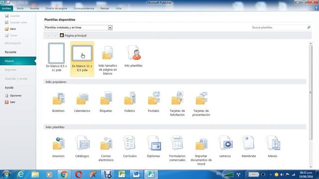Open the Catálogos templates
The width and height of the screenshot is (319, 179).
point(82,147)
